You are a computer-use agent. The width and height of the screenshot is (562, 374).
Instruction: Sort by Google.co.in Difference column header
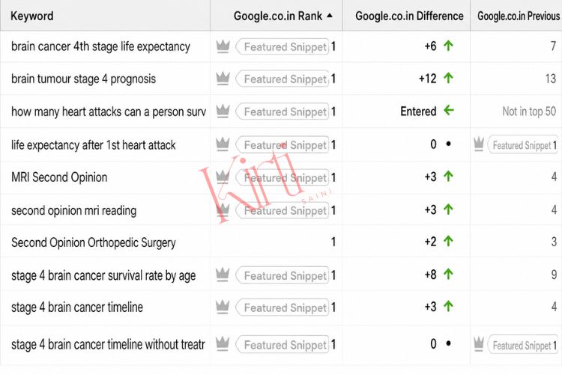(x=409, y=16)
